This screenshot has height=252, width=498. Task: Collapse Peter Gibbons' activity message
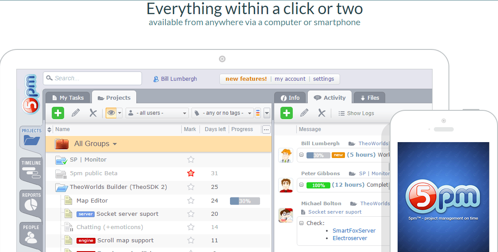[x=301, y=185]
